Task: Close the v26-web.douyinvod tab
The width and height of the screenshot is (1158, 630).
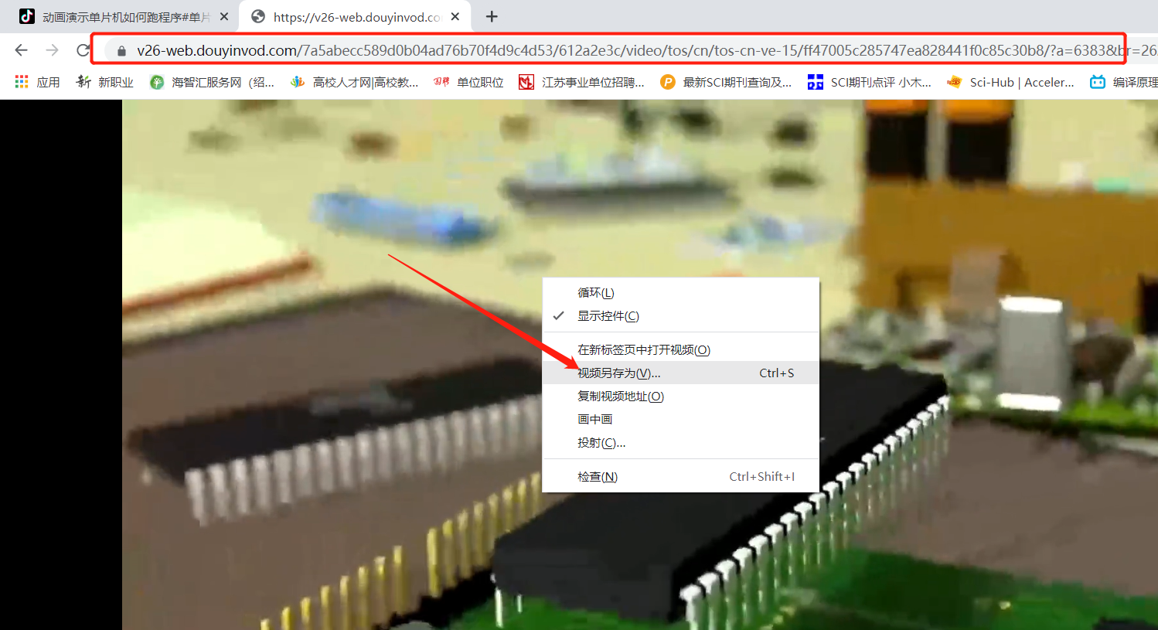Action: coord(455,16)
